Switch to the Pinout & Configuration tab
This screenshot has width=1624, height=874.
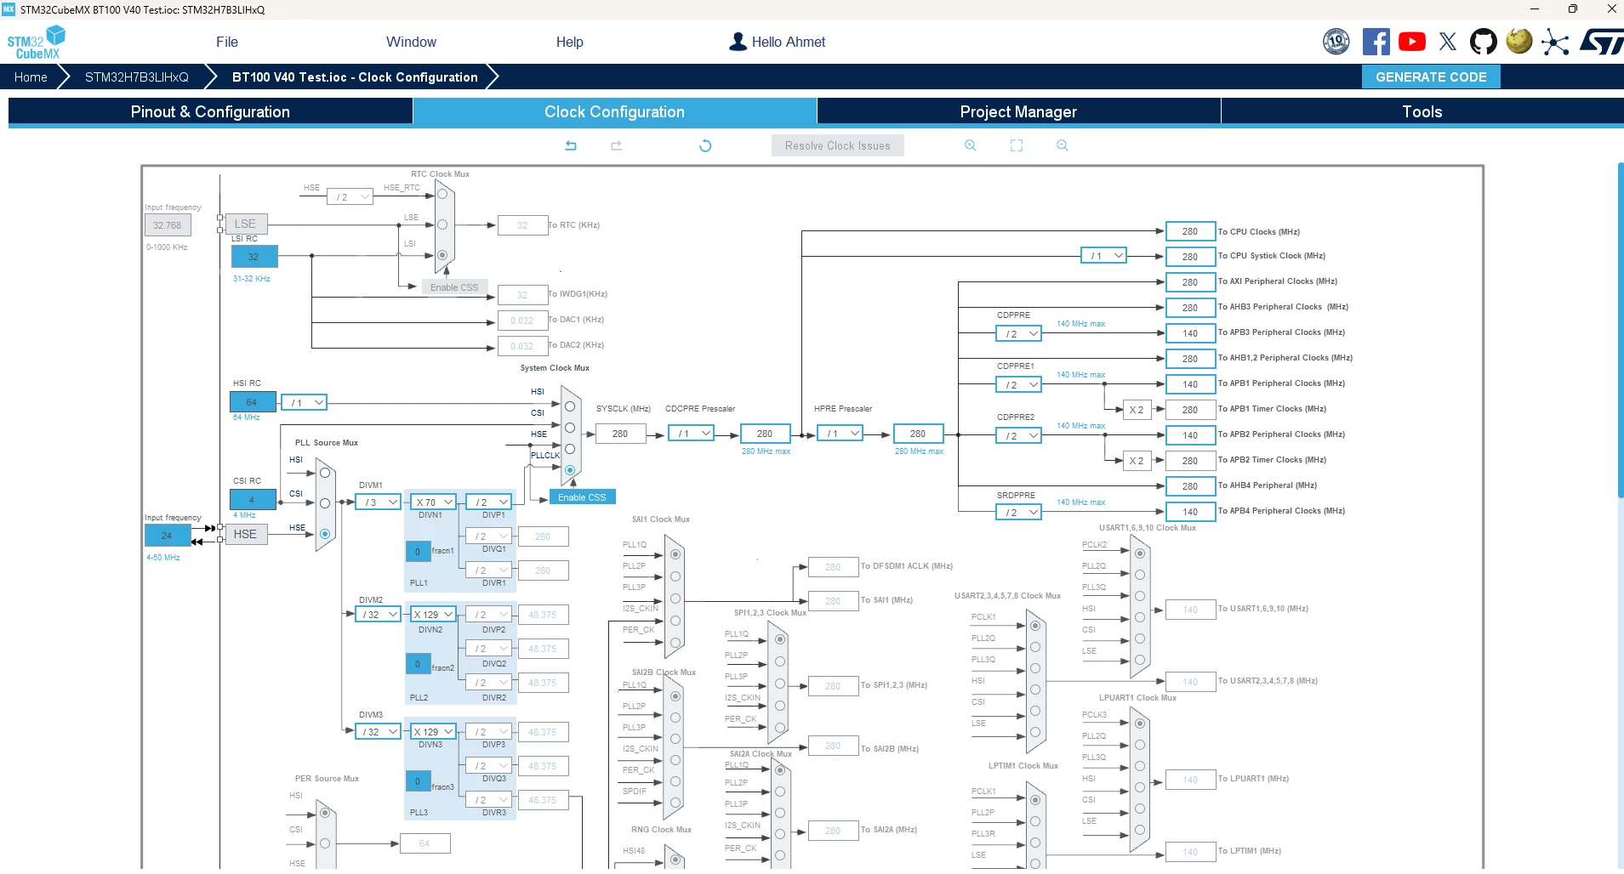[210, 111]
